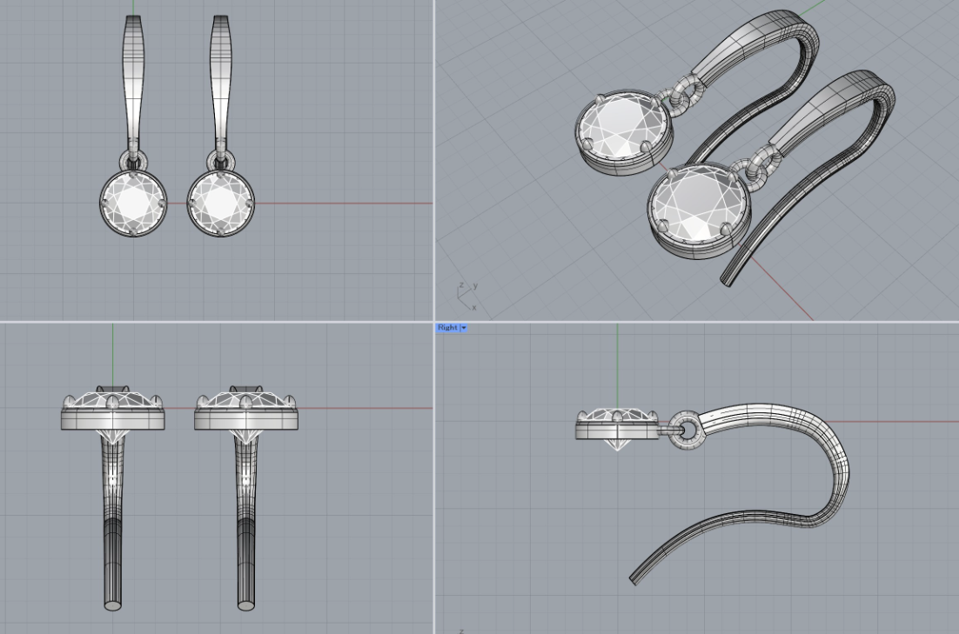Image resolution: width=959 pixels, height=634 pixels.
Task: Select lower earring's gem in perspective viewport
Action: 699,203
